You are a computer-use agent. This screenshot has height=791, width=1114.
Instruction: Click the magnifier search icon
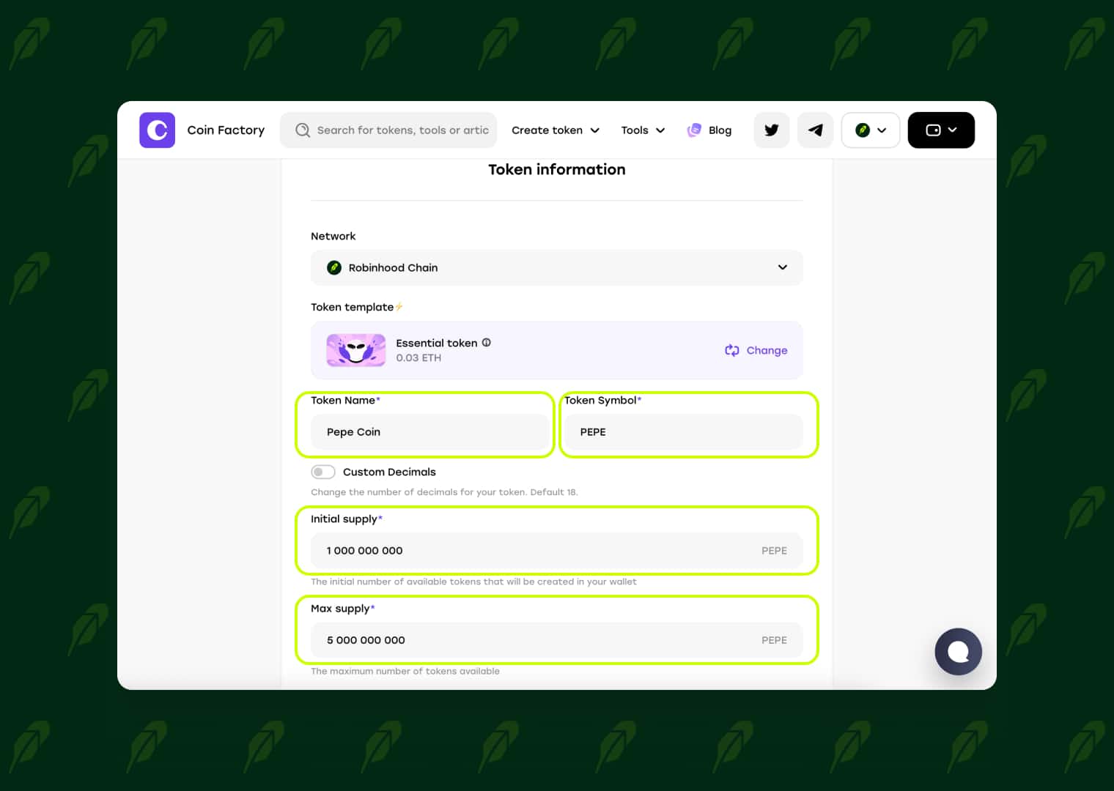(x=302, y=130)
